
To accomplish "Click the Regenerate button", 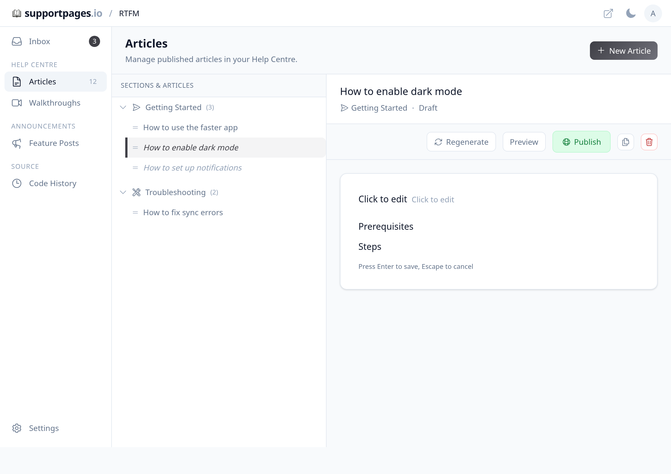I will click(461, 142).
